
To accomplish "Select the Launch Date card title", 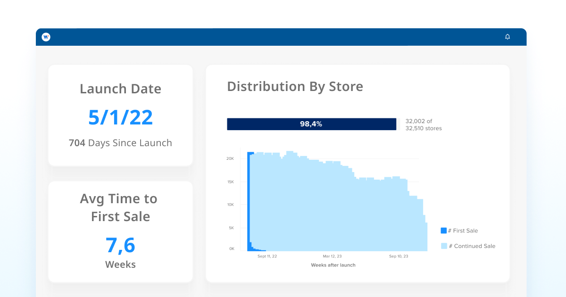I will [120, 89].
